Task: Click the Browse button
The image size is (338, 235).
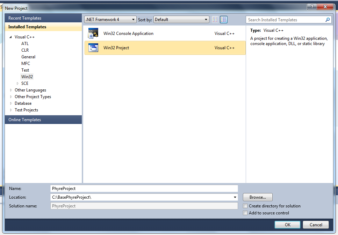Action: pyautogui.click(x=258, y=197)
